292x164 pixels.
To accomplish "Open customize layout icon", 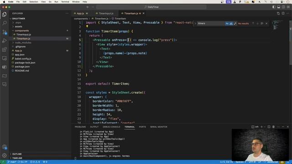I will [288, 7].
